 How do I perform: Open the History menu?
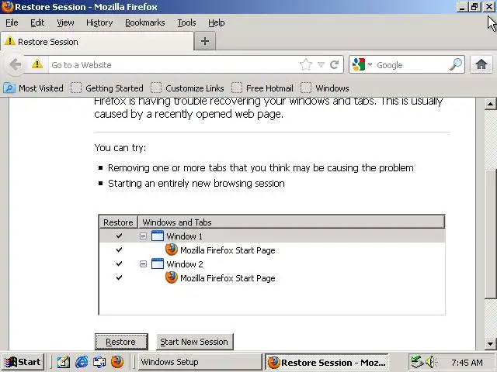tap(99, 22)
